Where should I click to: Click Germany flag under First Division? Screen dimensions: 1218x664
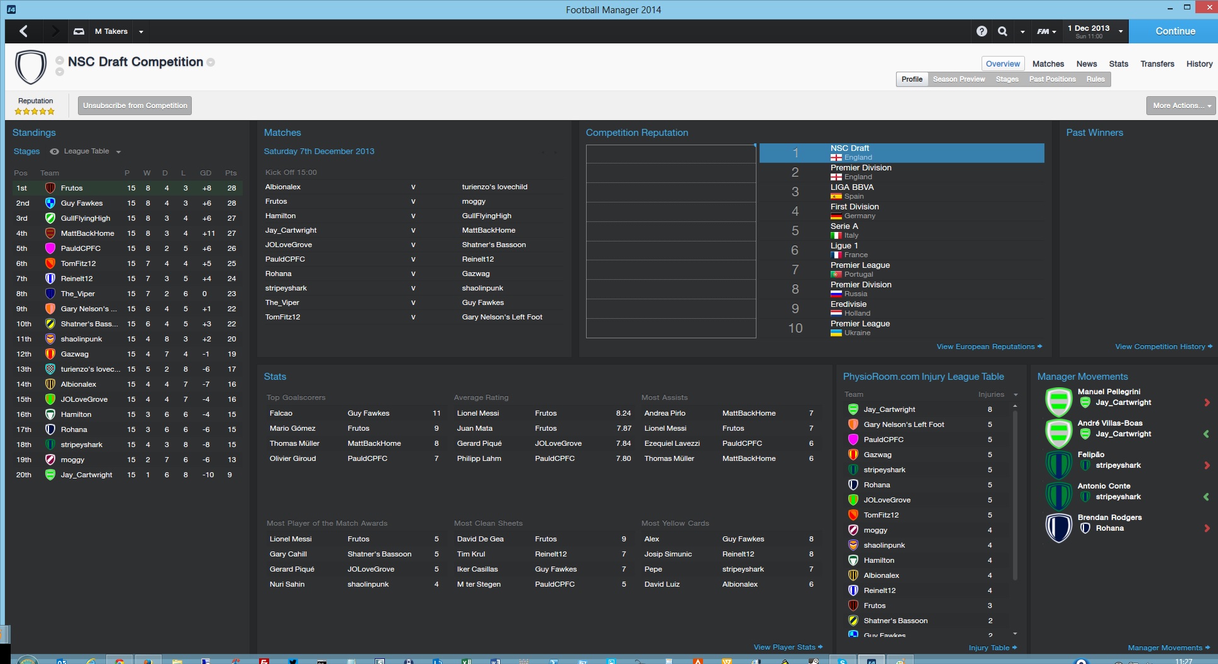[x=836, y=216]
